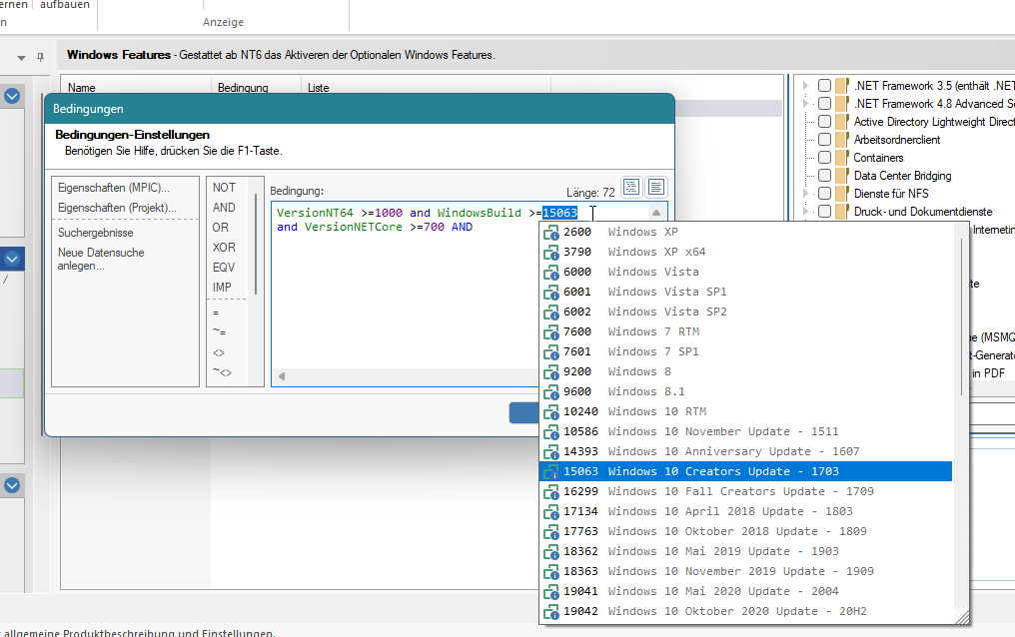
Task: Click the icon beside 19042 Oktober 2020 Update
Action: point(550,612)
